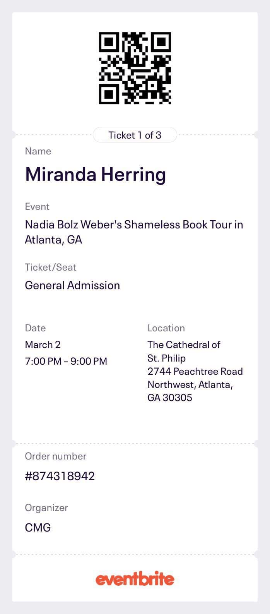The width and height of the screenshot is (270, 614).
Task: Select the GA 30305 zip code text
Action: (x=169, y=398)
